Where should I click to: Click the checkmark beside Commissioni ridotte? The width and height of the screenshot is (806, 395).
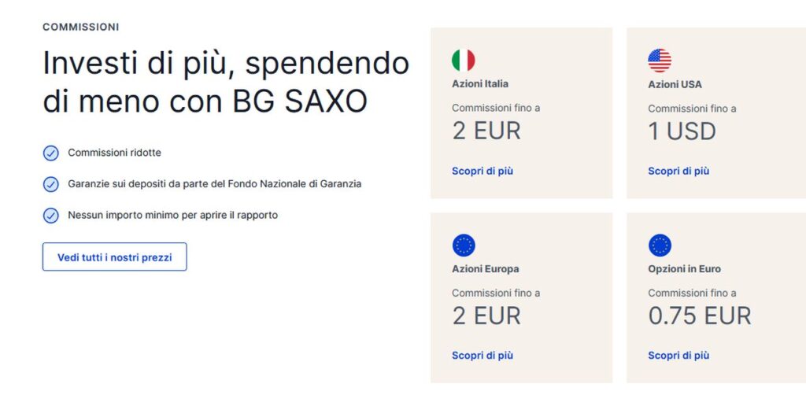pyautogui.click(x=50, y=153)
